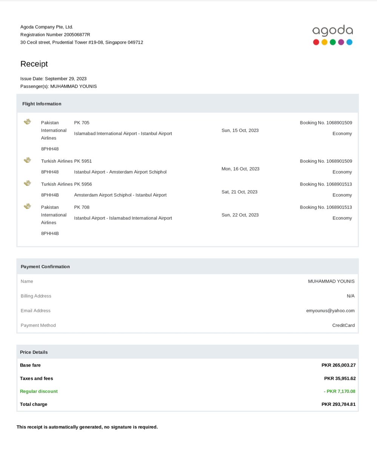Screen dimensions: 377x453
Task: Click Booking No. in PK 5956 row
Action: (x=326, y=184)
